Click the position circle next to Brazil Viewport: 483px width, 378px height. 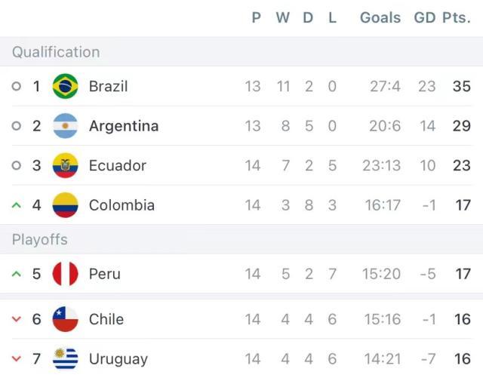17,86
